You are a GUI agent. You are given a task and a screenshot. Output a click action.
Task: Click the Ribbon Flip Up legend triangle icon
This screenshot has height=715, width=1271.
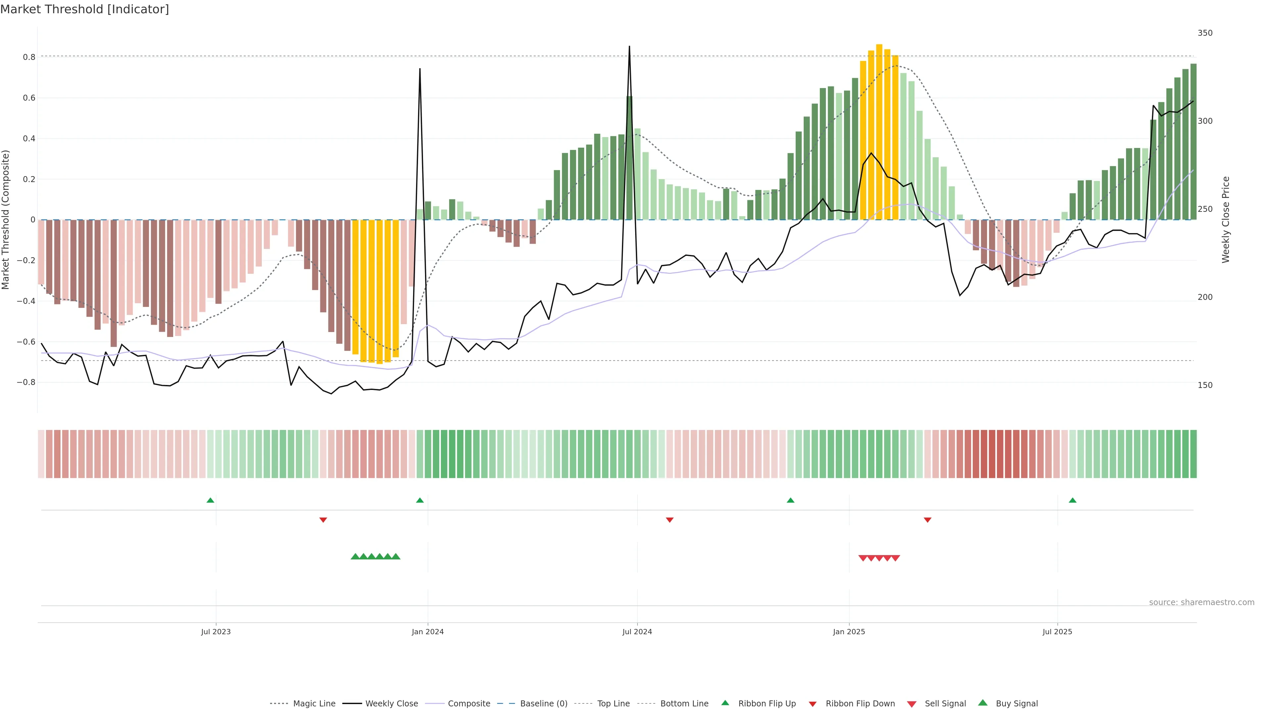(x=725, y=703)
